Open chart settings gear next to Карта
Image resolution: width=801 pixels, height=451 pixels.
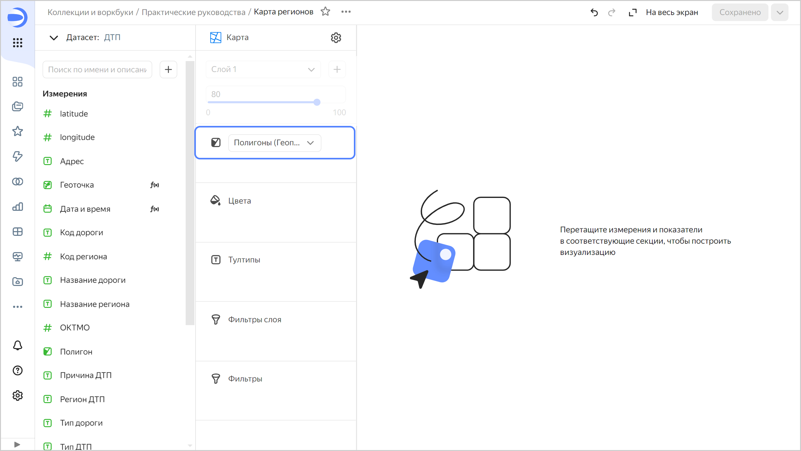click(x=336, y=38)
